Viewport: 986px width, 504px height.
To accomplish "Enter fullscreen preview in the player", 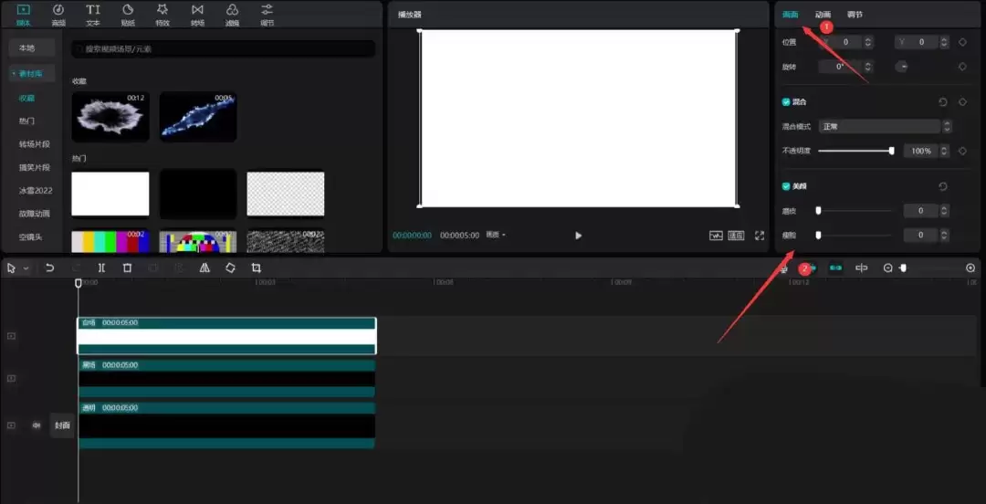I will pos(759,236).
